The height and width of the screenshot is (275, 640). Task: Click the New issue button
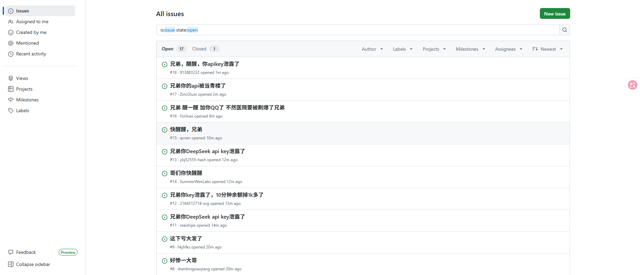(555, 14)
